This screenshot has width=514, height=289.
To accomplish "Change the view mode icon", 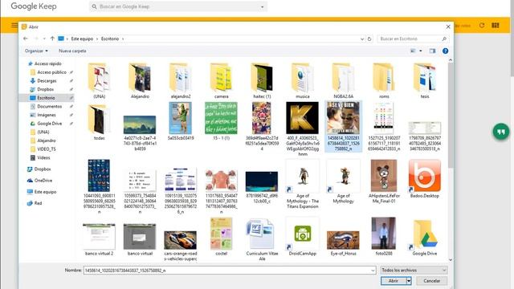I will (413, 51).
